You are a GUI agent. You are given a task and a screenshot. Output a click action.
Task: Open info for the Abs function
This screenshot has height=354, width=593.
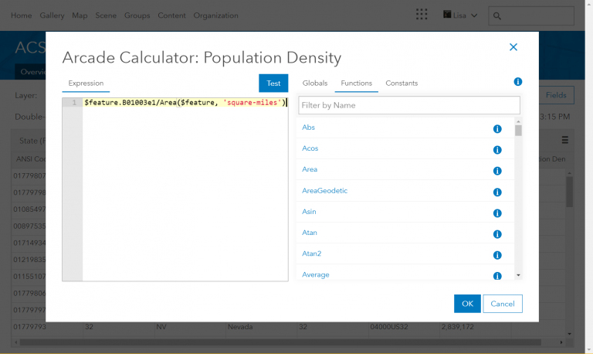(x=497, y=129)
